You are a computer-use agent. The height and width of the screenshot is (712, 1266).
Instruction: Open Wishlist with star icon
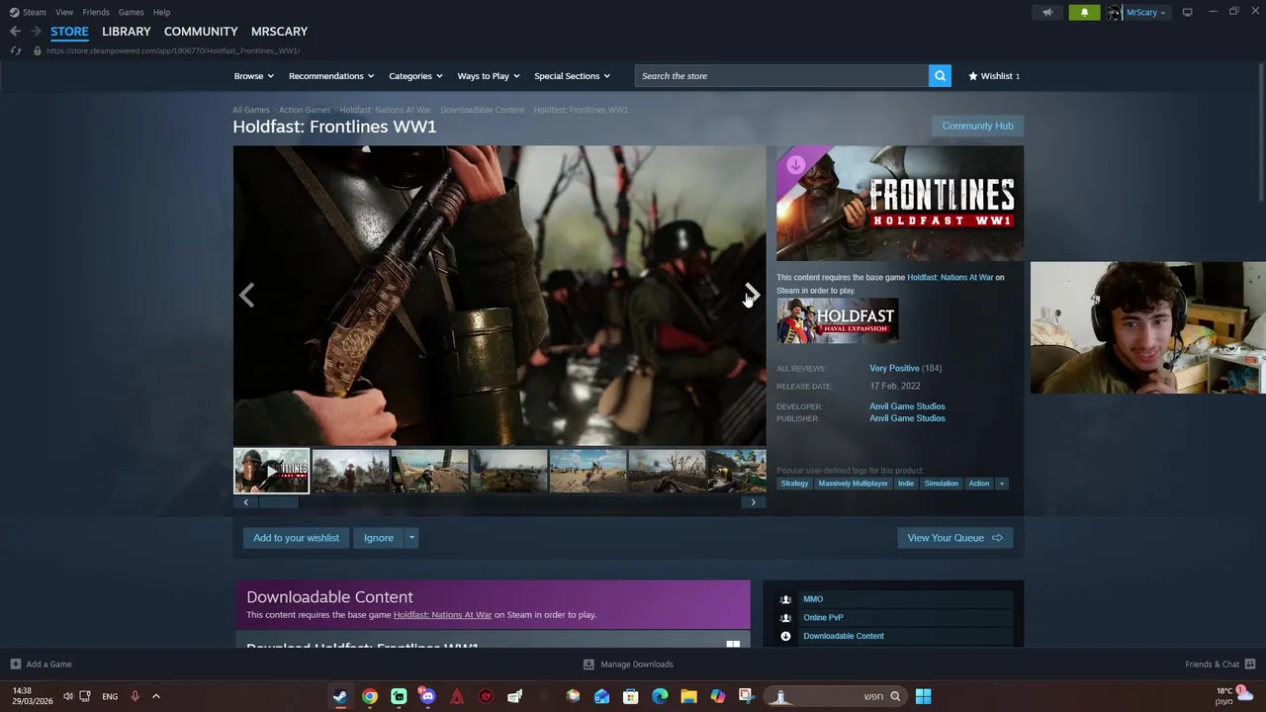tap(994, 76)
